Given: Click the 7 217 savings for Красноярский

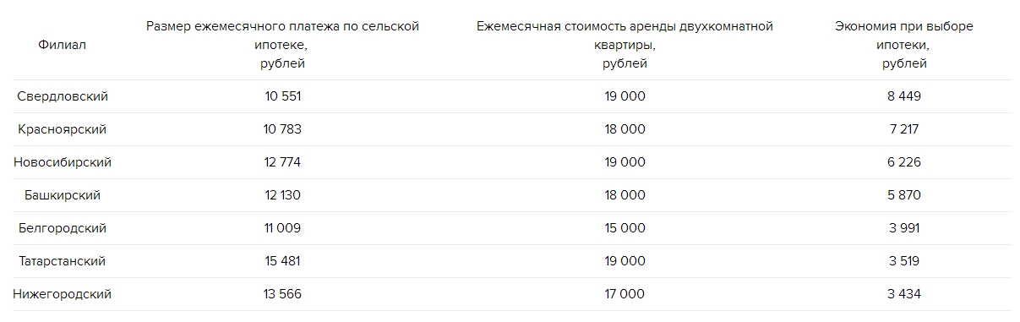Looking at the screenshot, I should pos(904,129).
